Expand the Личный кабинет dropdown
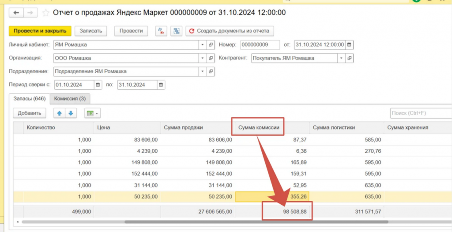 [x=202, y=44]
